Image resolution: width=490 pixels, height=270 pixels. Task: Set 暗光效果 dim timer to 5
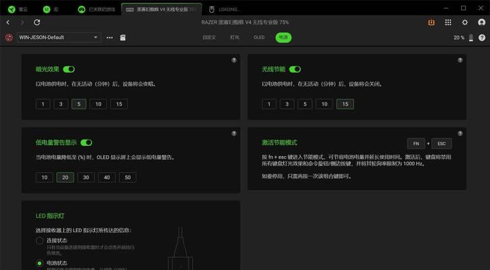[79, 104]
